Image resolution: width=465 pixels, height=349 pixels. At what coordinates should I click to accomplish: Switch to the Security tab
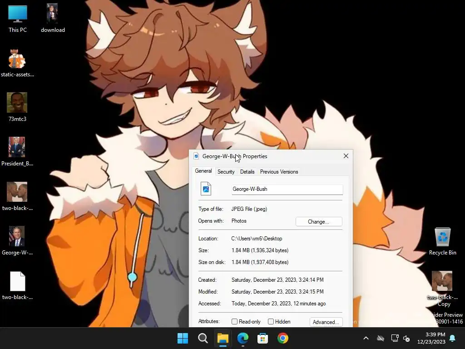226,172
